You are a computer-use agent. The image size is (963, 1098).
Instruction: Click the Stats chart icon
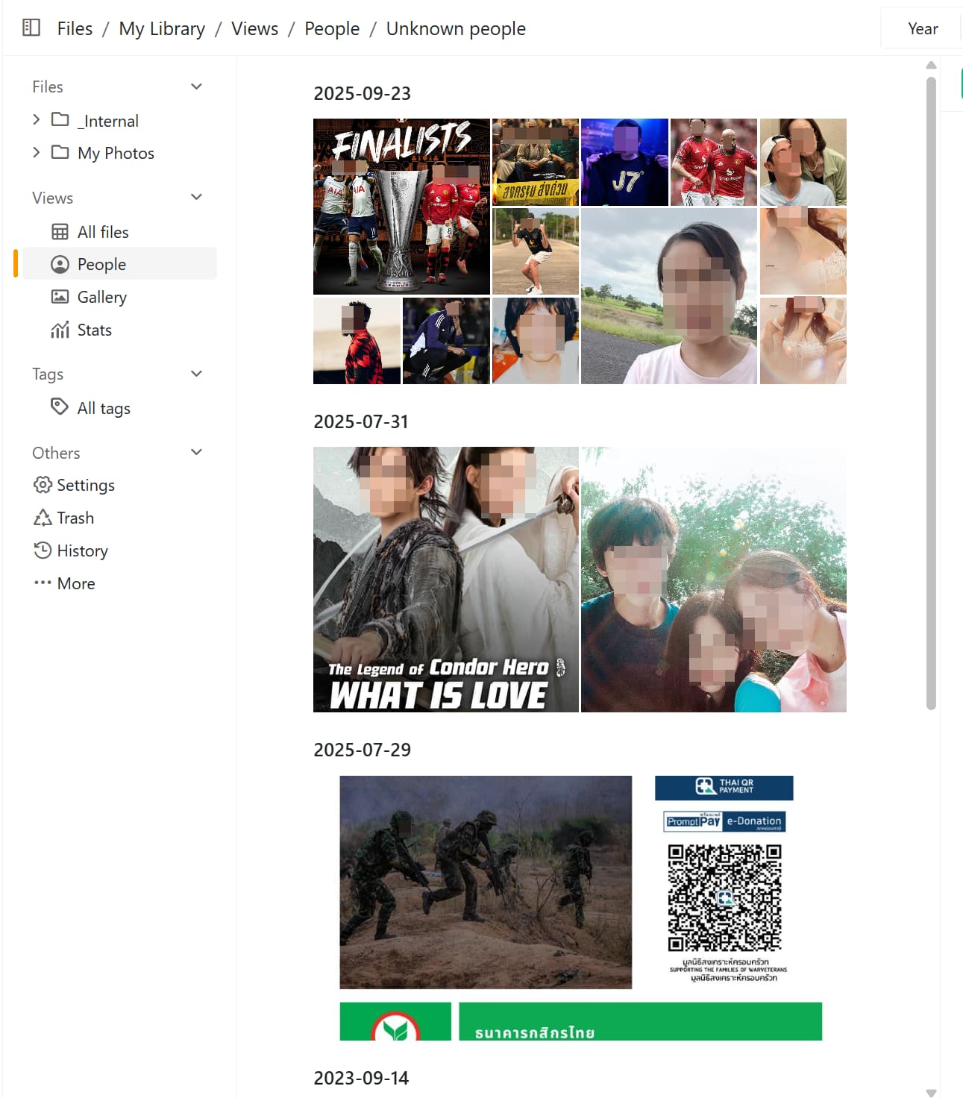coord(60,330)
